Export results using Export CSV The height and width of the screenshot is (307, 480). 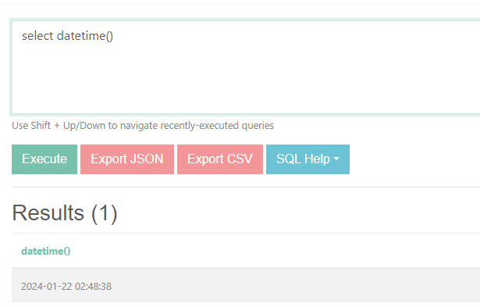tap(220, 159)
